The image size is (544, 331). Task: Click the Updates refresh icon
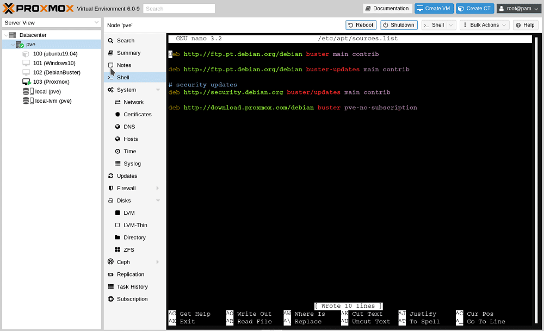[110, 176]
